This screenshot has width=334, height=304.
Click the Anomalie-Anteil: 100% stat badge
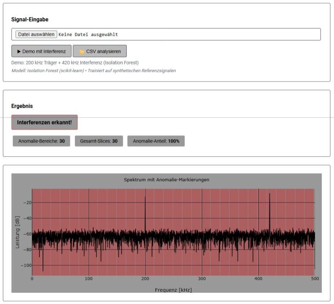coord(156,141)
